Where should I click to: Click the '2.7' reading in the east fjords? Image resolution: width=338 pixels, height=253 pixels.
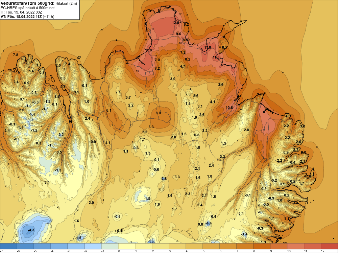[296, 149]
